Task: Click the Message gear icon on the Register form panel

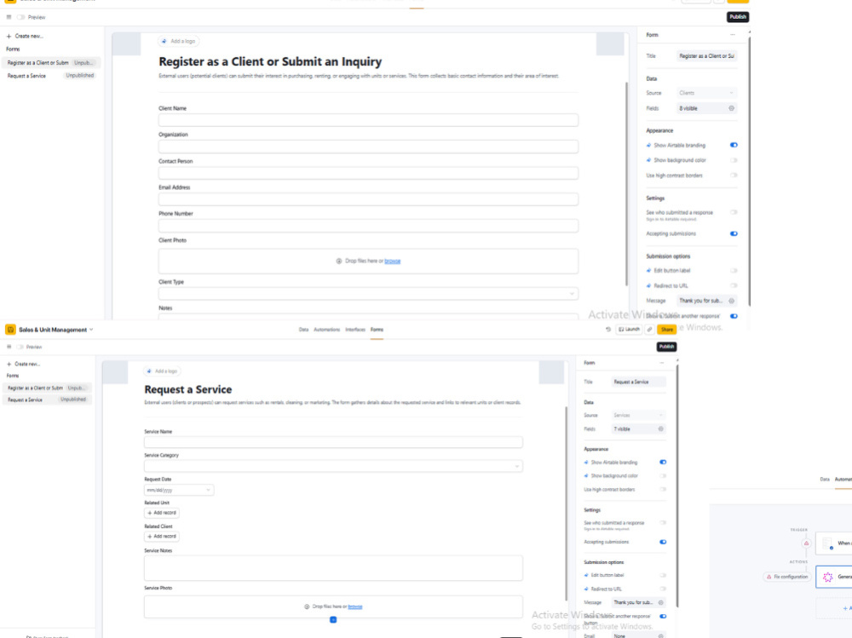Action: tap(731, 301)
